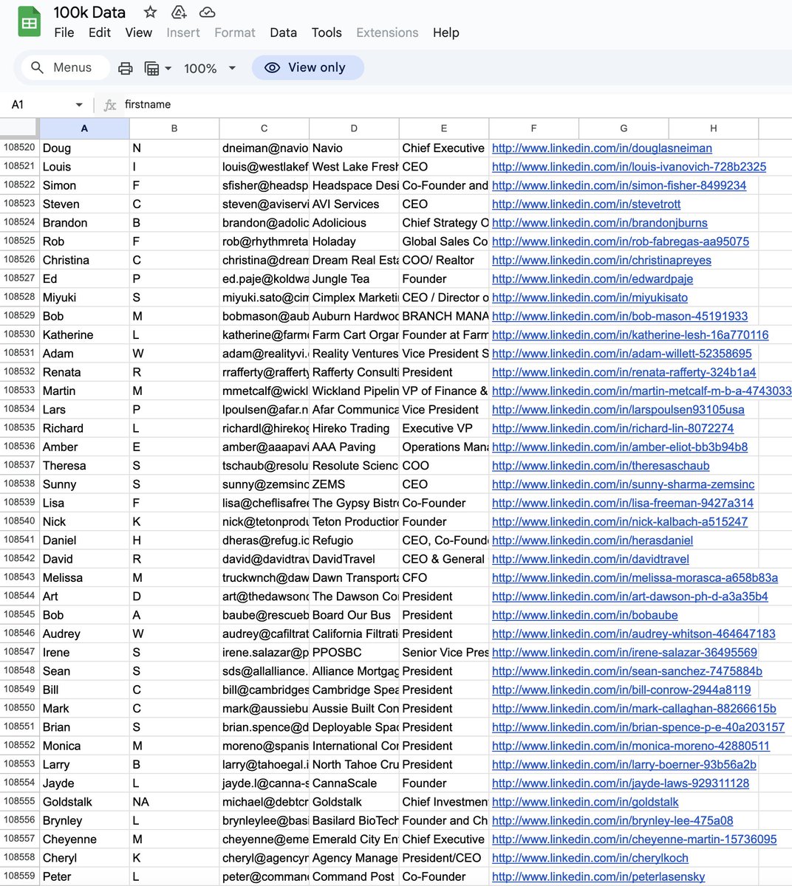The width and height of the screenshot is (792, 886).
Task: Open the Help menu
Action: coord(445,32)
